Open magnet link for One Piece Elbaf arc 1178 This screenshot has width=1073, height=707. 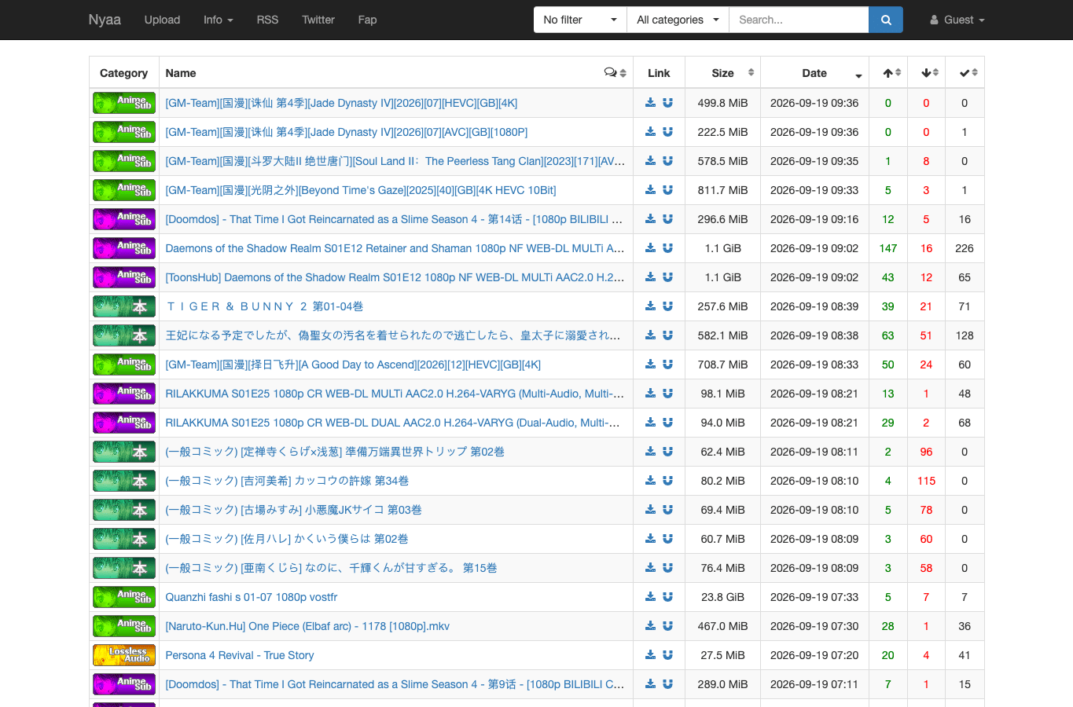(667, 625)
